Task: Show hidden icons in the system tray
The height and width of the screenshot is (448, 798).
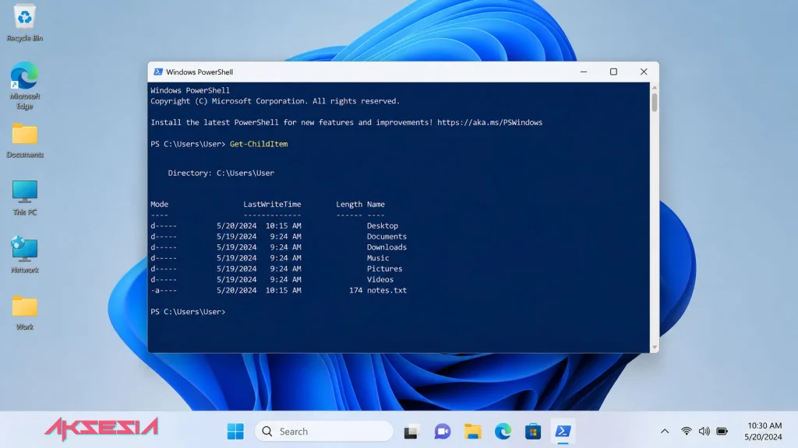Action: coord(665,431)
